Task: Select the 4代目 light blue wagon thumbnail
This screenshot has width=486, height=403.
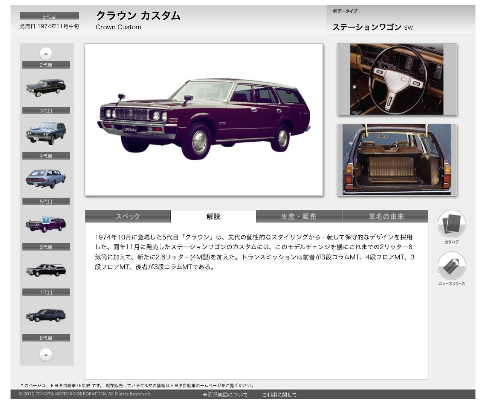Action: click(46, 178)
